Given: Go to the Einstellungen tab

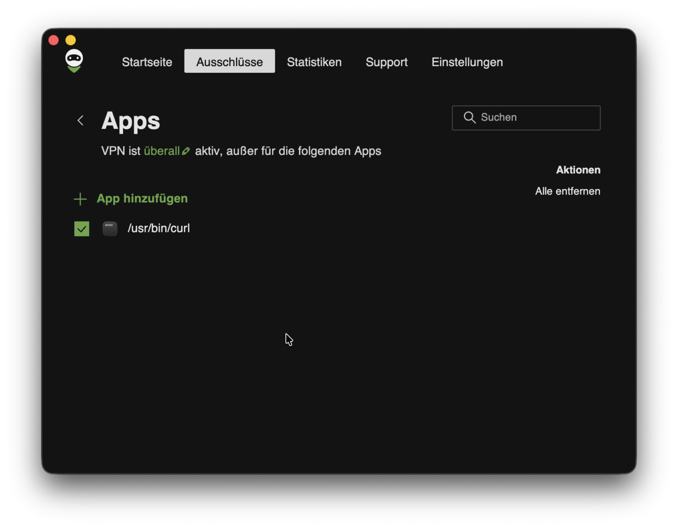Looking at the screenshot, I should click(467, 62).
